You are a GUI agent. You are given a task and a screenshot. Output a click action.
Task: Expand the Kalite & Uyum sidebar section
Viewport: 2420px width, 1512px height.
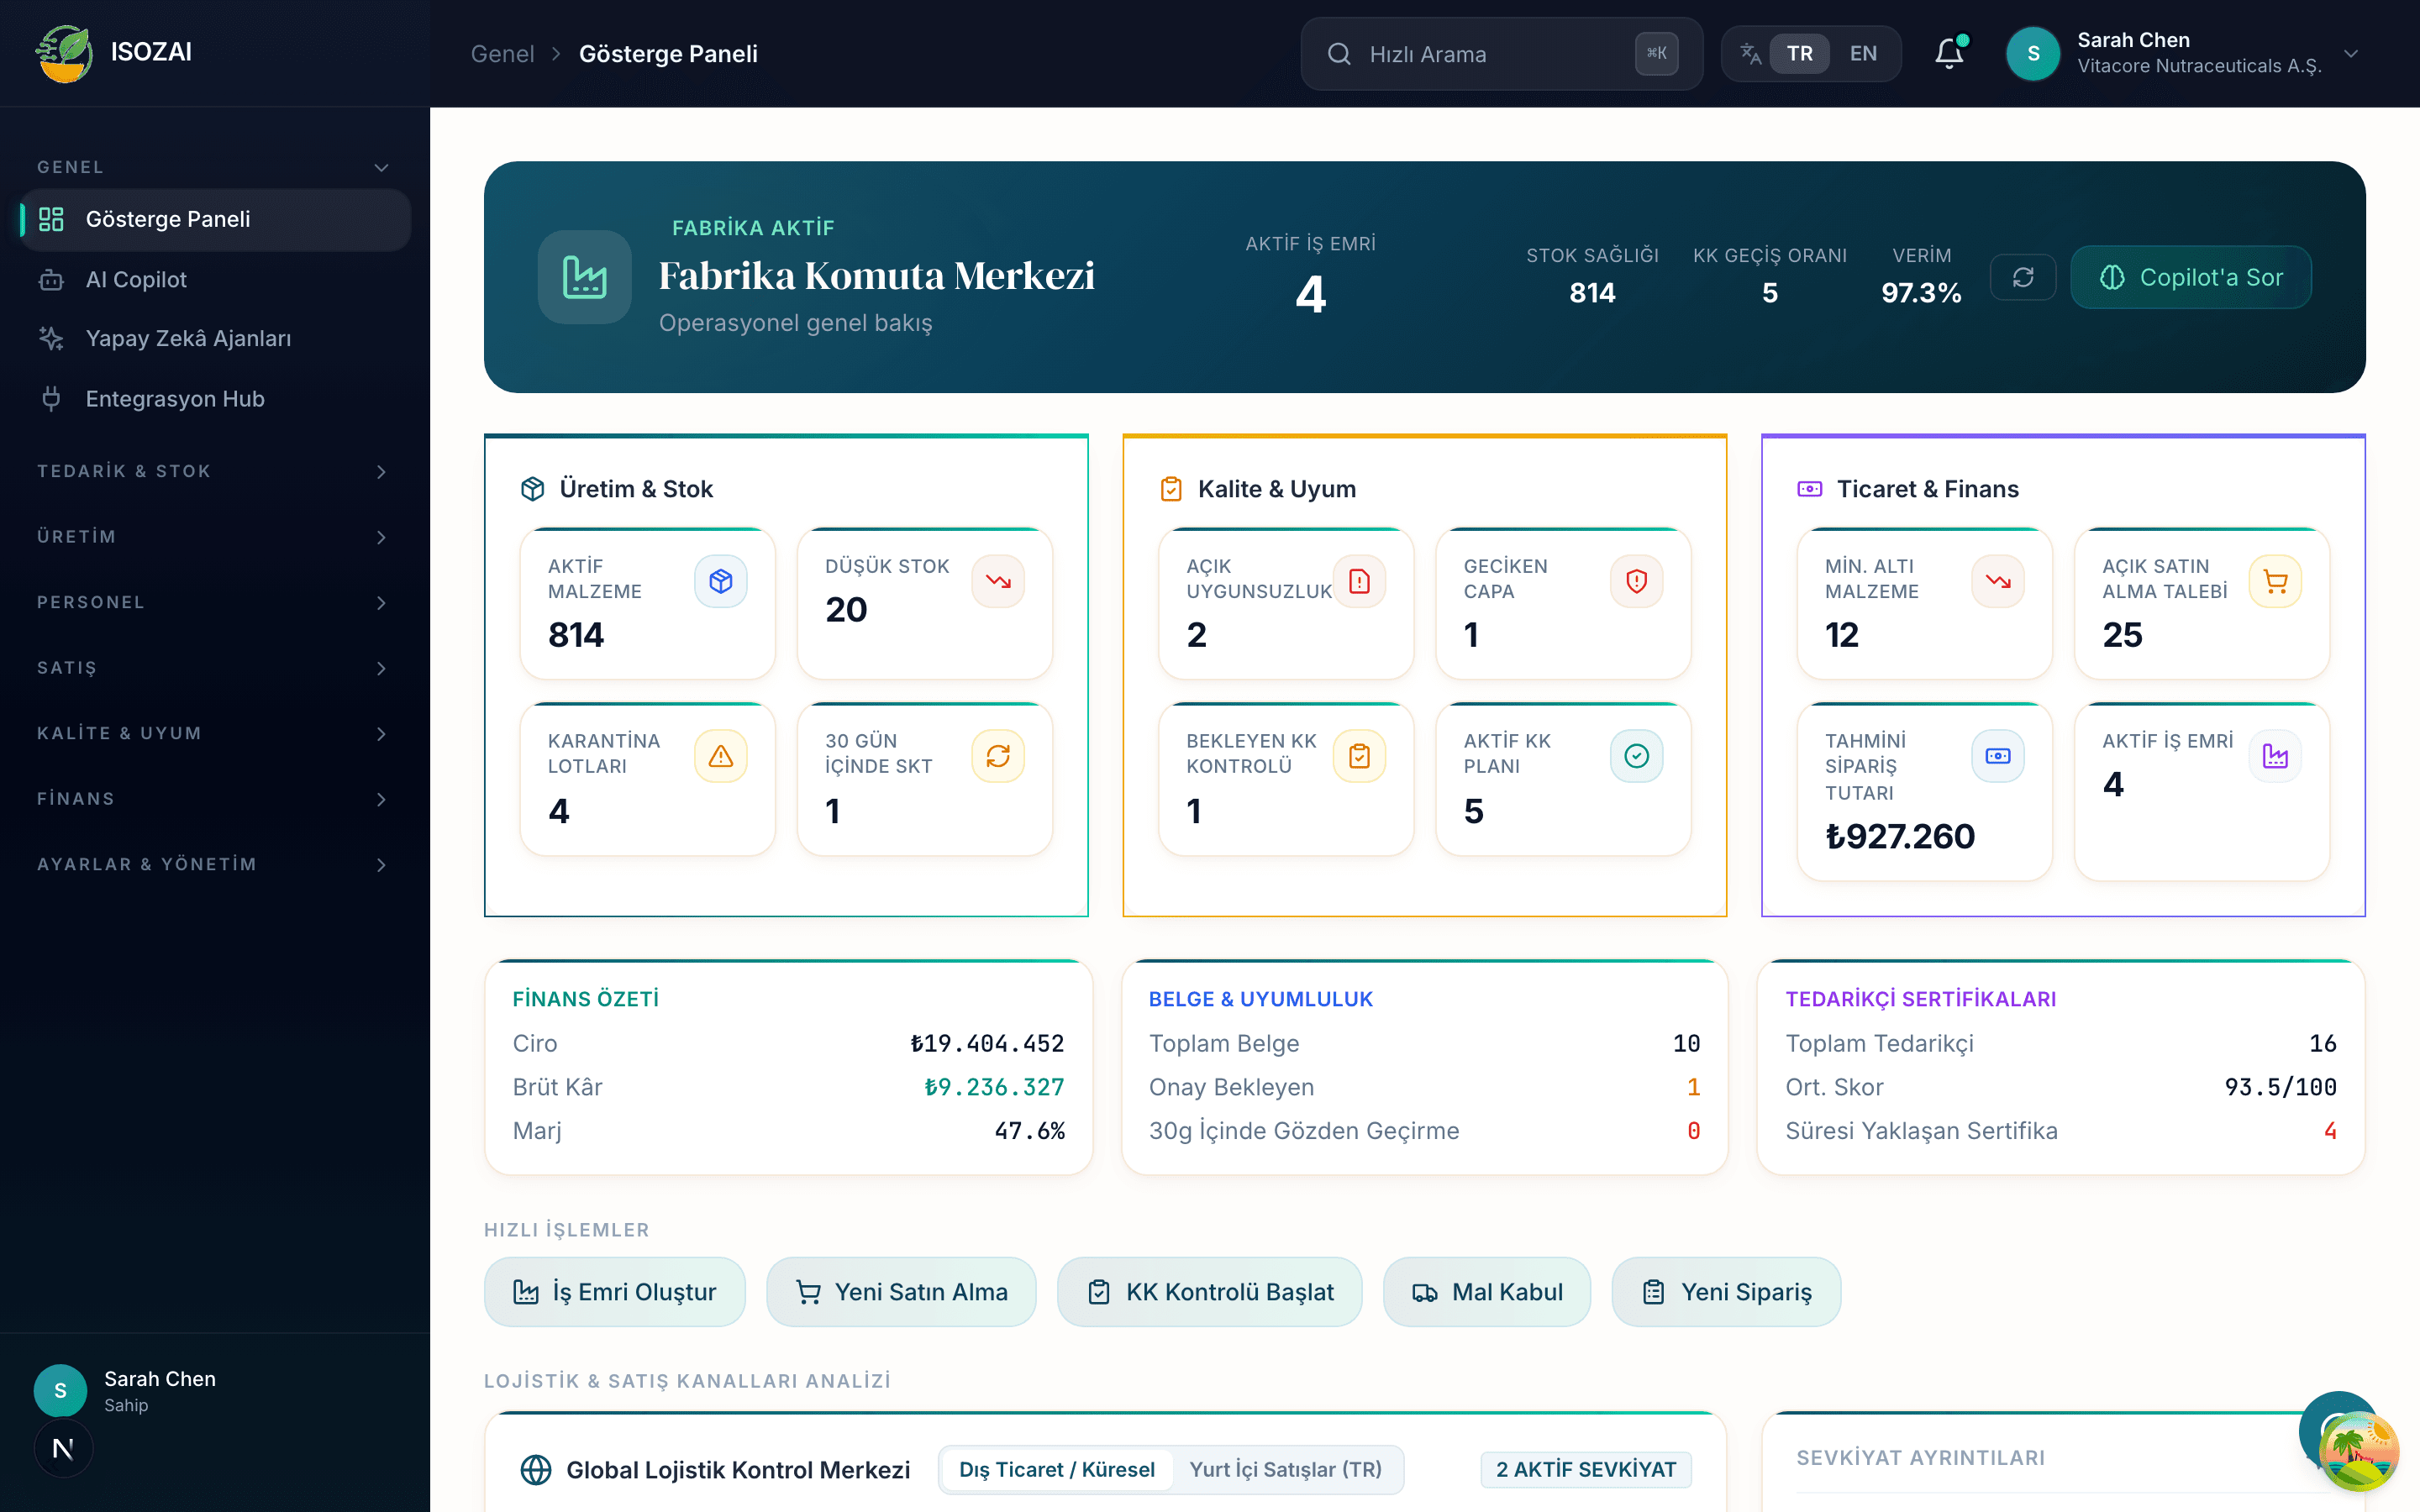tap(212, 733)
